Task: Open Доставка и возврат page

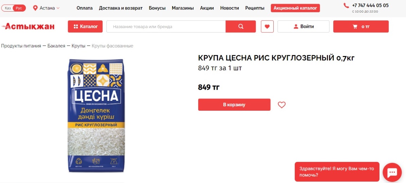Action: coord(121,8)
